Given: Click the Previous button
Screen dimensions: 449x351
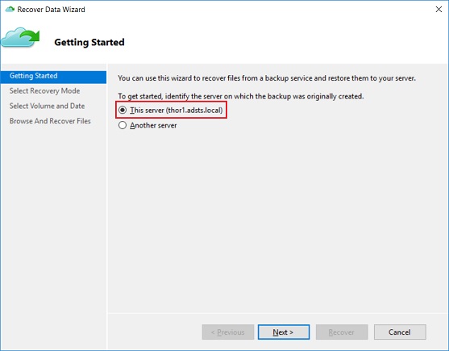Looking at the screenshot, I should click(x=228, y=332).
